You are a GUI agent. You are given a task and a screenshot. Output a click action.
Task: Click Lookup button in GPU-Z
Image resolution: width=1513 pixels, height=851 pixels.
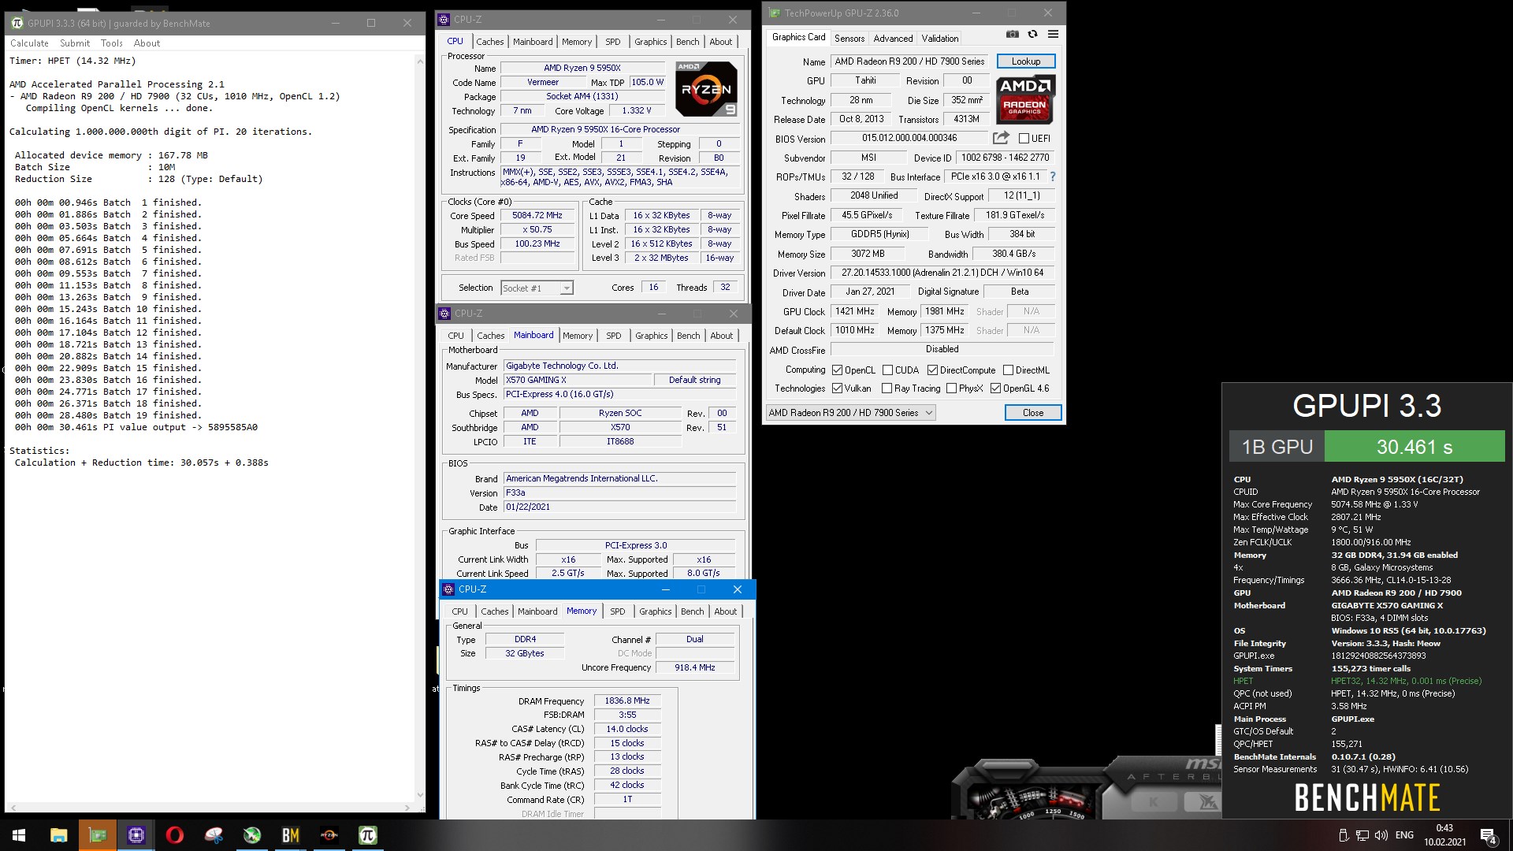(x=1025, y=61)
